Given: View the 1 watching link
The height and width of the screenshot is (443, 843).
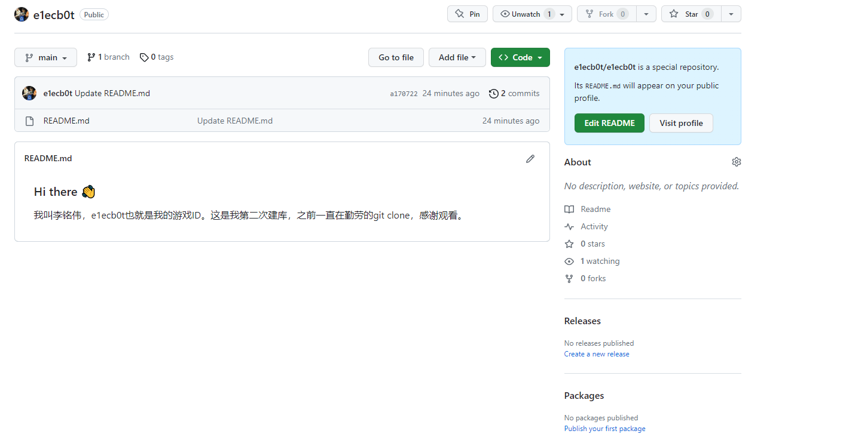Looking at the screenshot, I should 592,261.
